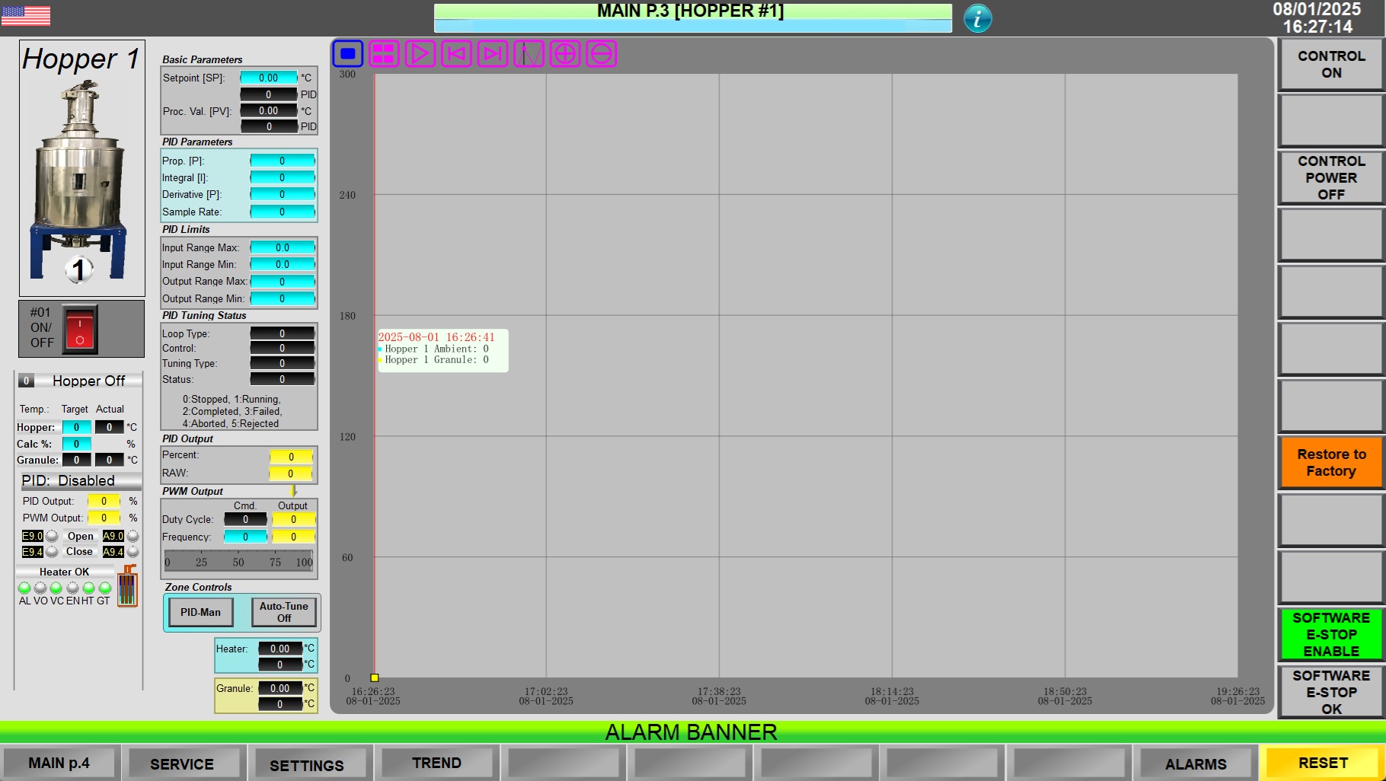The width and height of the screenshot is (1386, 781).
Task: Click the US flag language icon
Action: pyautogui.click(x=26, y=16)
